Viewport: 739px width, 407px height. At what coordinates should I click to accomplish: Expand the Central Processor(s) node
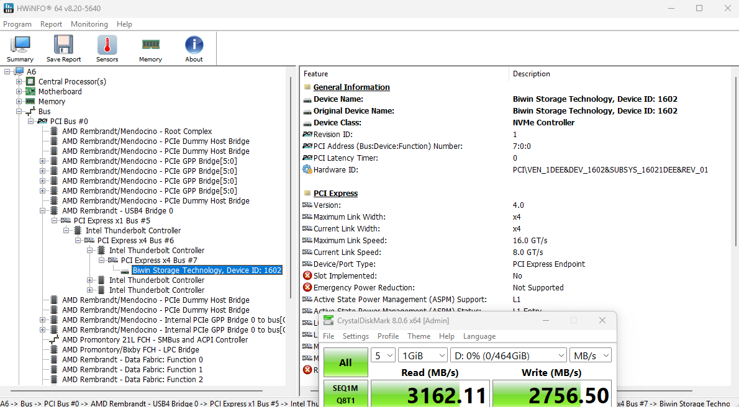click(19, 81)
